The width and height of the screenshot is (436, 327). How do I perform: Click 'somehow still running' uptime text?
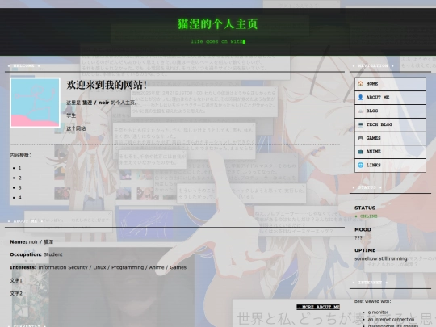point(380,258)
